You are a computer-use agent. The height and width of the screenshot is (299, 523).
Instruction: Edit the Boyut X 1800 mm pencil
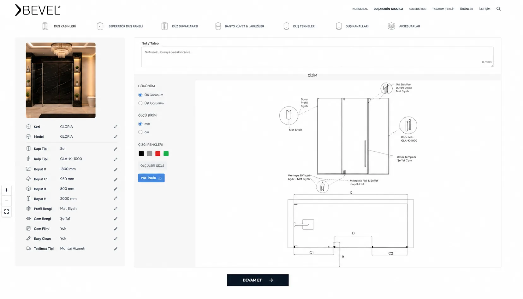[116, 169]
